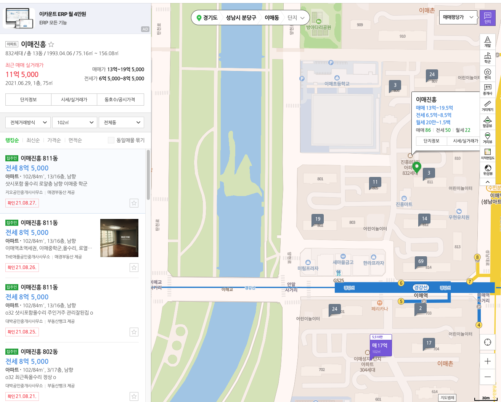Click the 새마을금고 map icon
The image size is (501, 402).
343,256
